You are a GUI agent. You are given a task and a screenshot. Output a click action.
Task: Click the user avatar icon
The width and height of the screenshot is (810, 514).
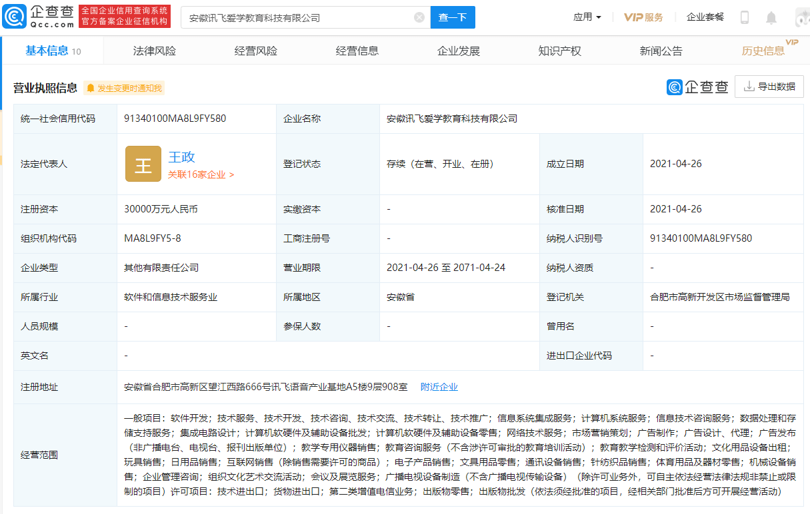point(802,17)
